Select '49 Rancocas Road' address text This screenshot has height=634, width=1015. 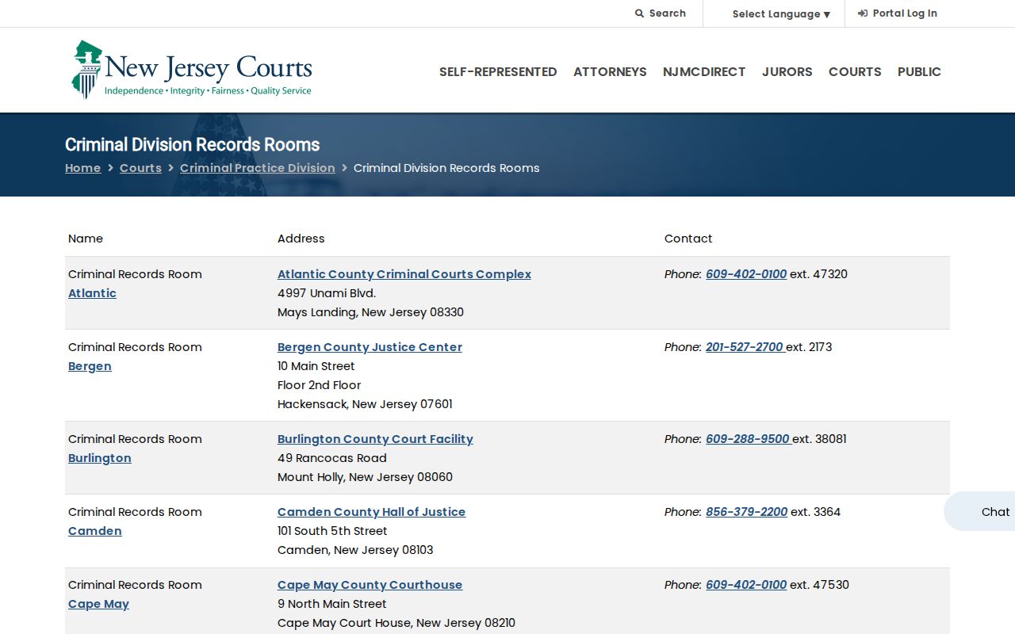(x=332, y=458)
